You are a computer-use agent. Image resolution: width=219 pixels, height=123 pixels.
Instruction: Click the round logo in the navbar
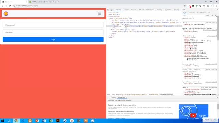coord(6,14)
